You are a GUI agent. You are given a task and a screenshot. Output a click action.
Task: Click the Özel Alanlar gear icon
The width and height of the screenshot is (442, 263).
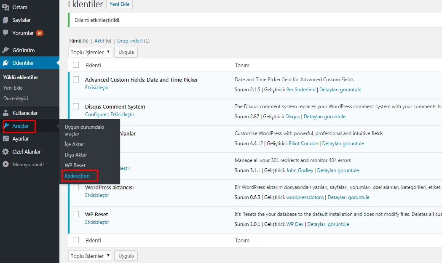click(5, 151)
